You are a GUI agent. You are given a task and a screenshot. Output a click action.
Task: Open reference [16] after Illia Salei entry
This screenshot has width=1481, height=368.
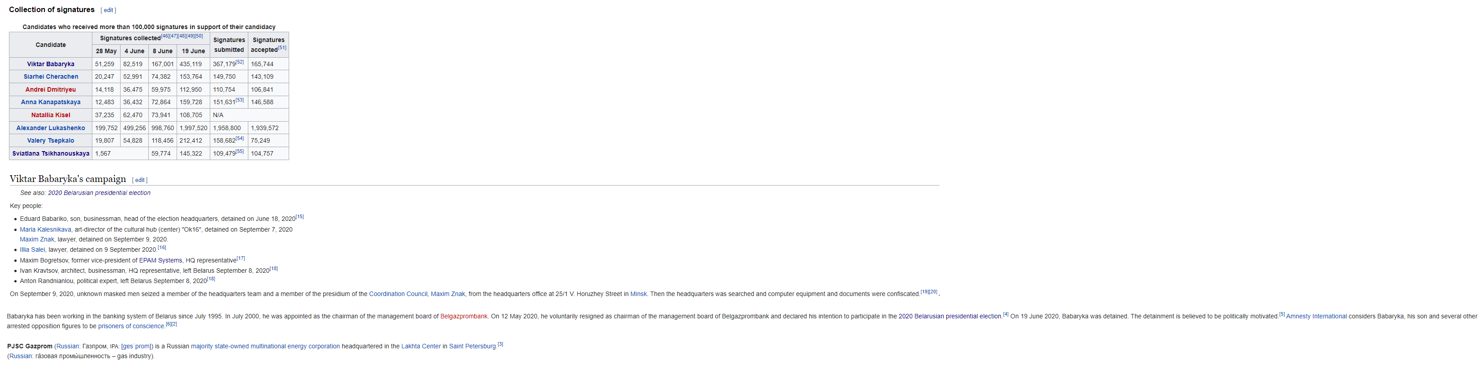click(162, 248)
